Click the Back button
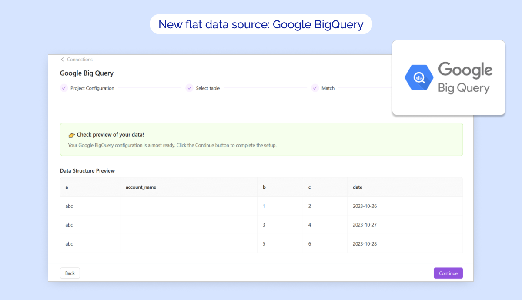 (x=70, y=273)
